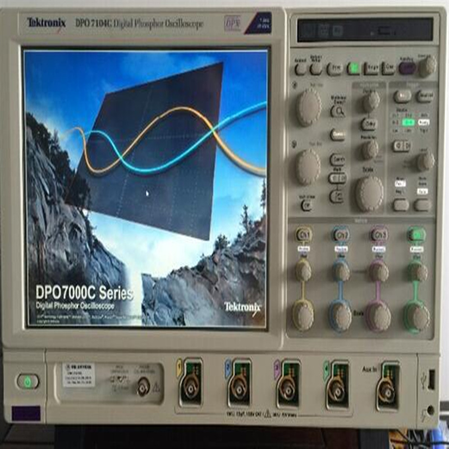Image resolution: width=449 pixels, height=449 pixels.
Task: Toggle the Ch3 pink channel button
Action: click(x=379, y=235)
